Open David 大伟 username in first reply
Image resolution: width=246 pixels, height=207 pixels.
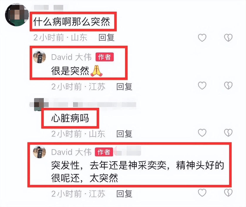[x=71, y=57]
